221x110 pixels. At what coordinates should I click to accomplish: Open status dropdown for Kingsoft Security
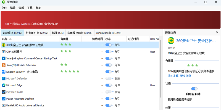pyautogui.click(x=113, y=72)
